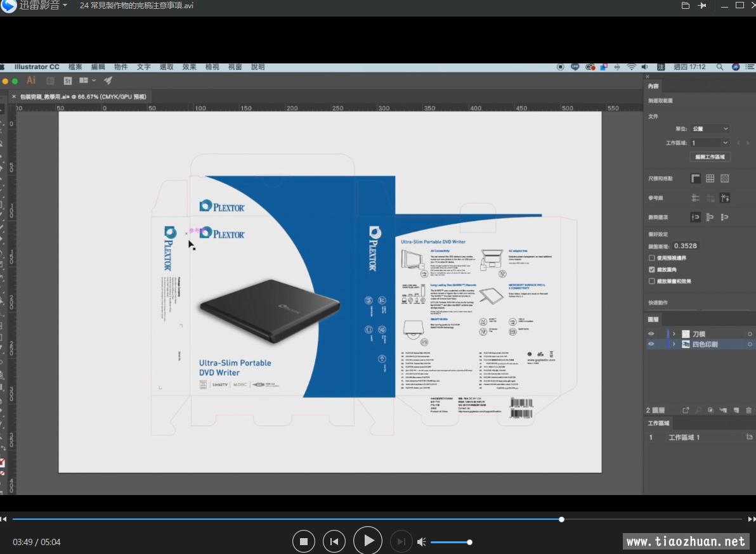Enable 使用預視邊界 checkbox
Image resolution: width=756 pixels, height=554 pixels.
(652, 258)
